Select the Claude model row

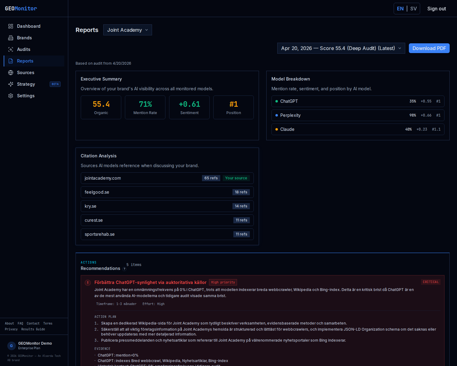[x=358, y=129]
